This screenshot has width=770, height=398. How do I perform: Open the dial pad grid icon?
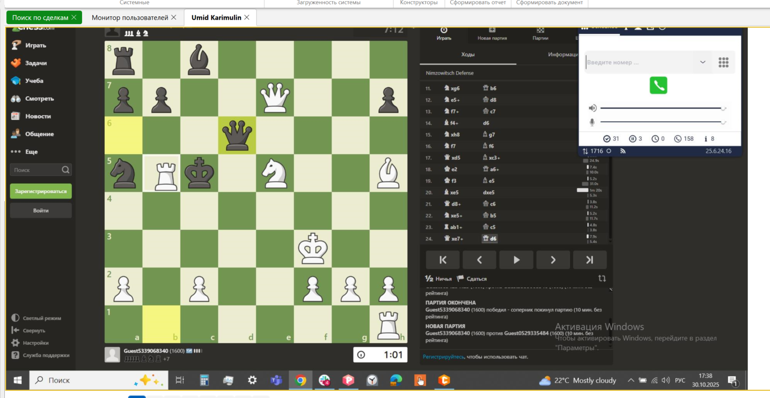[723, 62]
